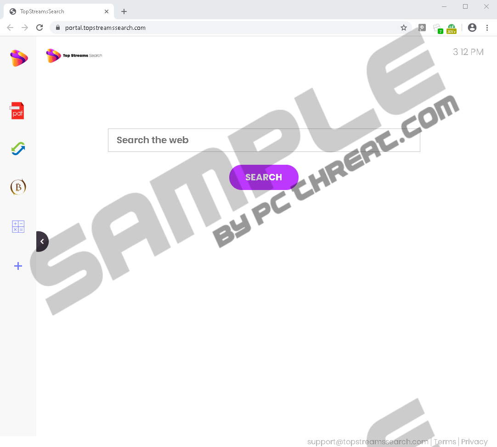Click the address bar showing portal.topstreamssearch.com
497x447 pixels.
[226, 28]
